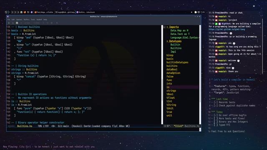Jump to bools in the Ilist
Viewport: 267px width, 150px height.
170,59
